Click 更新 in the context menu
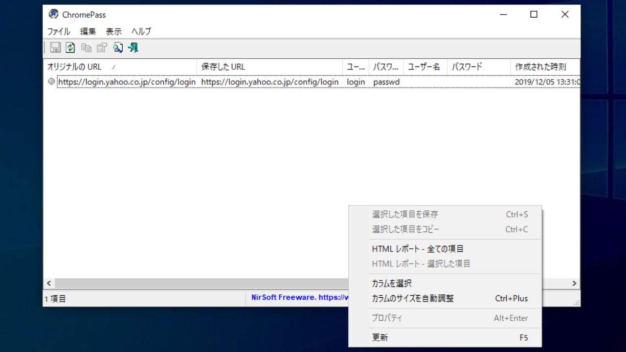 445,337
